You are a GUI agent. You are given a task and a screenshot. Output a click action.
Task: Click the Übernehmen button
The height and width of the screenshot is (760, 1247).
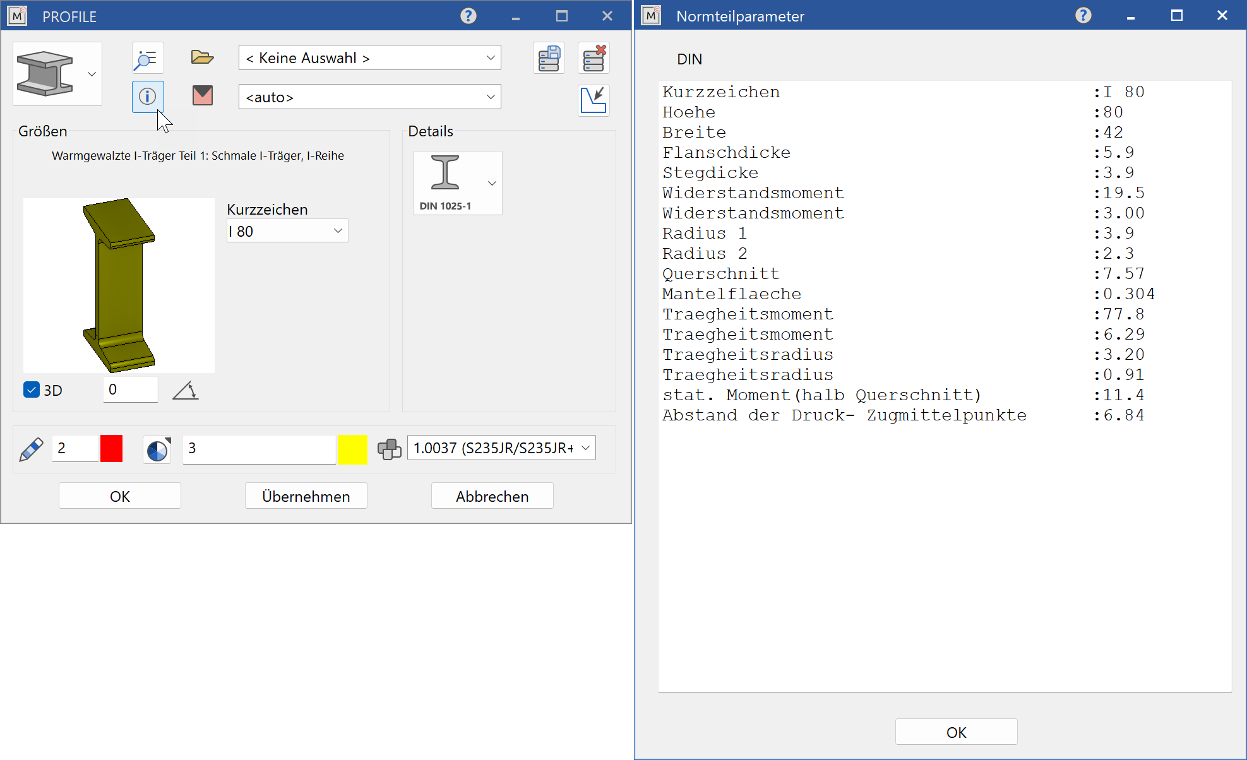point(306,496)
